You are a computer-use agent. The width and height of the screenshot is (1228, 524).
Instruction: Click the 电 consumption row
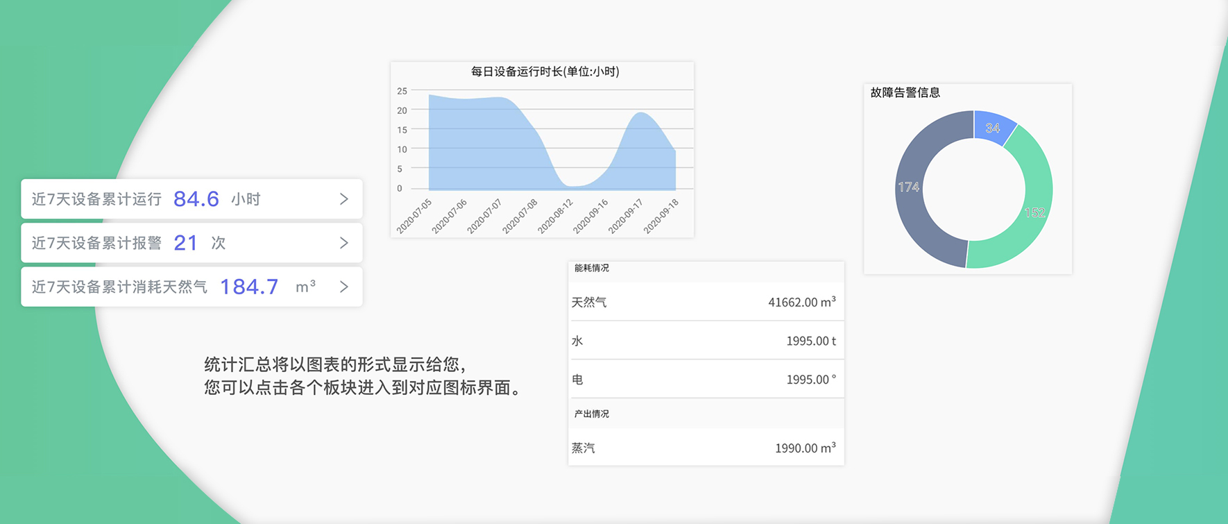click(x=706, y=380)
